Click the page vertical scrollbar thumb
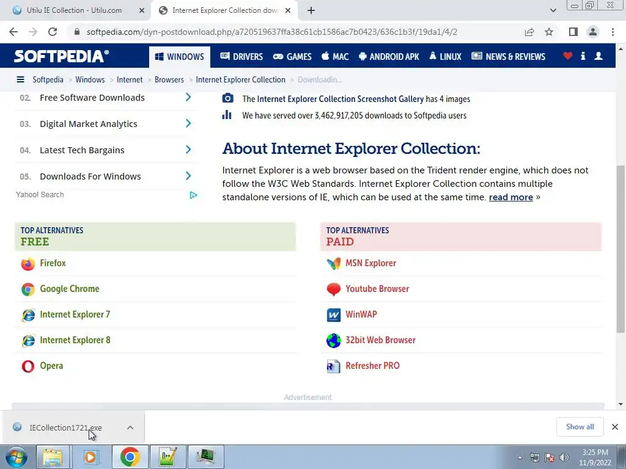 620,248
